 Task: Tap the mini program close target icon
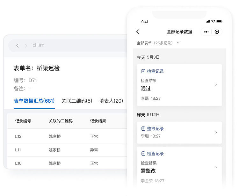(x=217, y=32)
